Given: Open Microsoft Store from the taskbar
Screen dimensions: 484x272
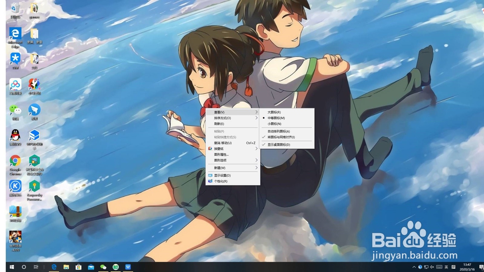Looking at the screenshot, I should (78, 267).
